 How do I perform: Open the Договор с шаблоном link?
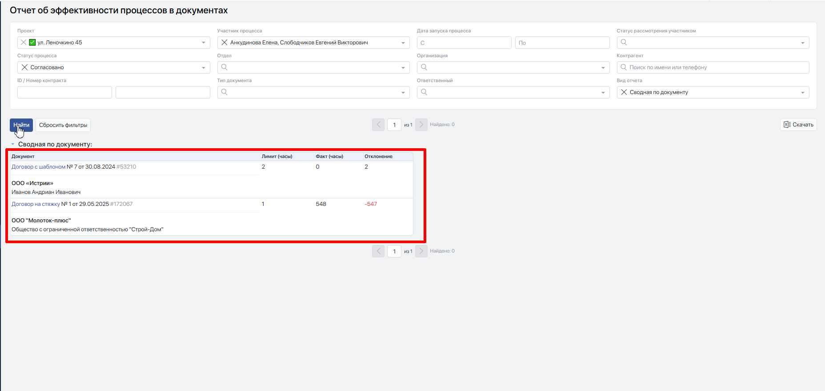click(38, 167)
